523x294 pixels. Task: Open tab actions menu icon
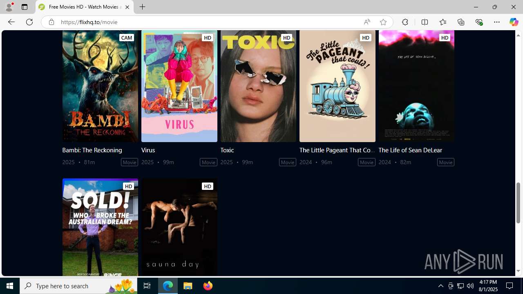(x=25, y=7)
